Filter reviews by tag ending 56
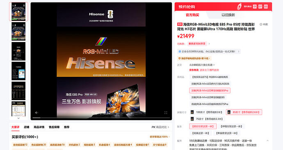 click(x=57, y=145)
